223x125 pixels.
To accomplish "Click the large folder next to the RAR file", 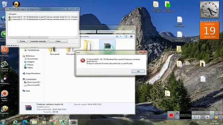I will click(x=89, y=45).
